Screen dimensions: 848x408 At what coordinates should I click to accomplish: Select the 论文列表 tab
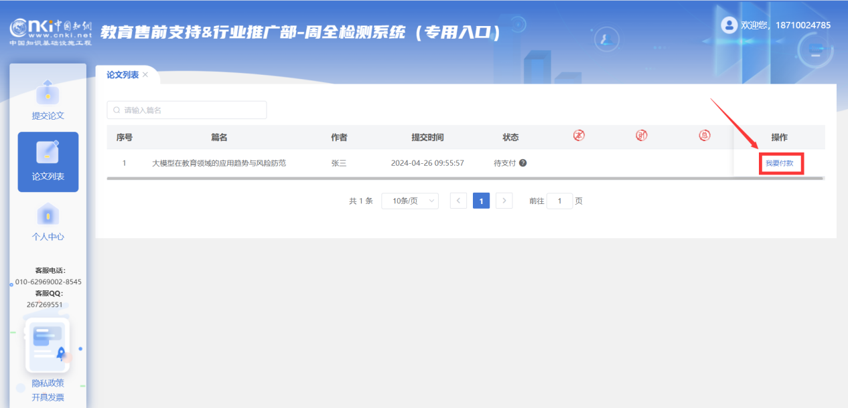pyautogui.click(x=123, y=75)
